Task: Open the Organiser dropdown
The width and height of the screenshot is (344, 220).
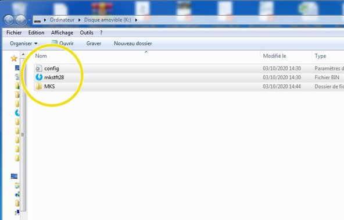Action: 23,44
